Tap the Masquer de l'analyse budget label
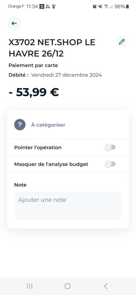 (51, 164)
